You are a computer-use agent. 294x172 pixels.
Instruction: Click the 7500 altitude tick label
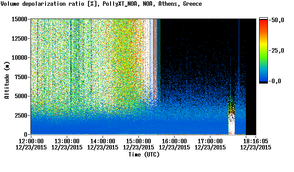pyautogui.click(x=21, y=77)
